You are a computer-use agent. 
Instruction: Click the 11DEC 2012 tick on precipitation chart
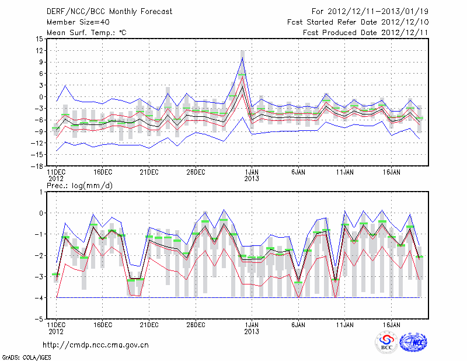click(x=55, y=327)
